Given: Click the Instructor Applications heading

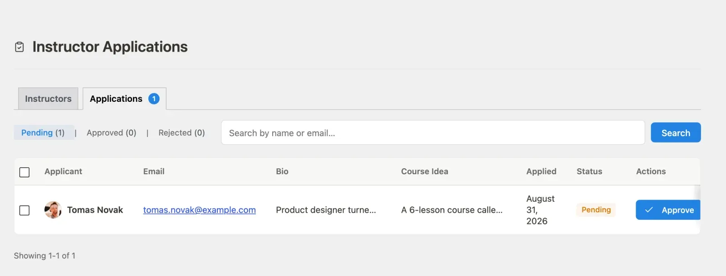Looking at the screenshot, I should 110,47.
